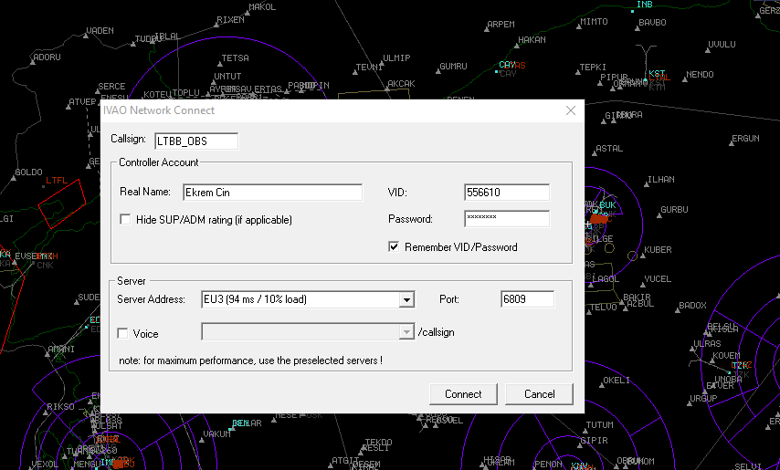Select the ULMIP waypoint label
The image size is (780, 470).
pos(396,58)
